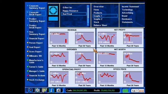Click Net Profit Past 12 Months graph
Viewport: 168px width, 94px height.
pos(107,38)
